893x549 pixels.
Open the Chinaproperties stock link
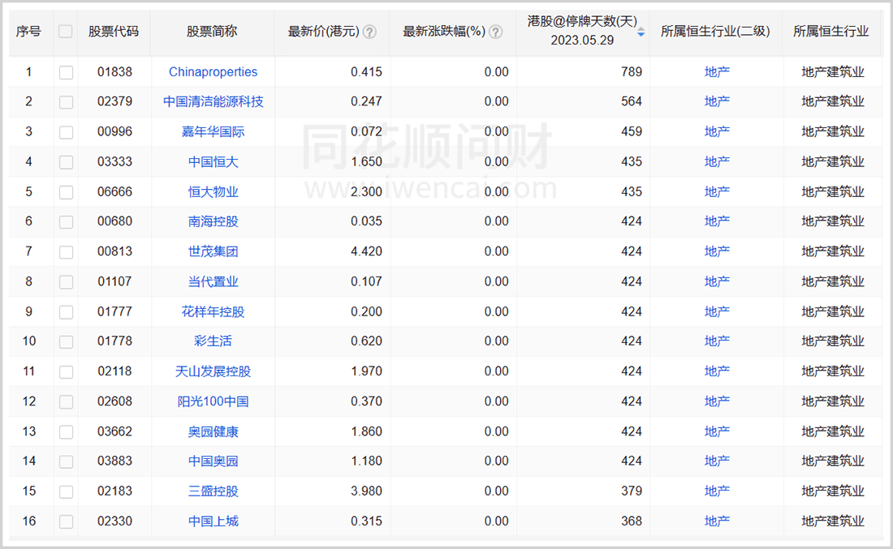coord(213,72)
